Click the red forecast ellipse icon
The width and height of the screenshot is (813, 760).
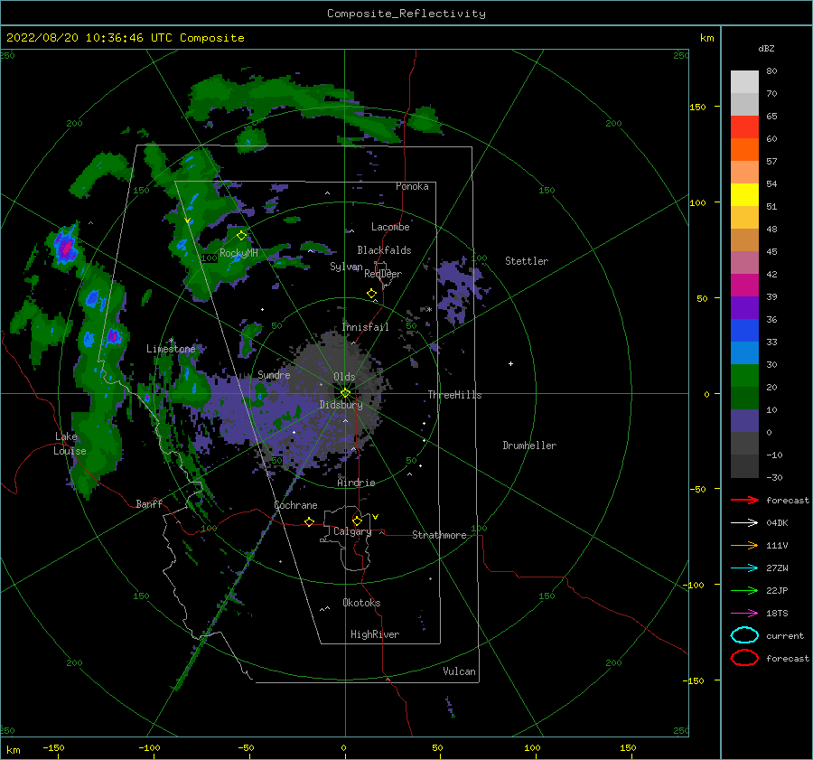click(744, 658)
